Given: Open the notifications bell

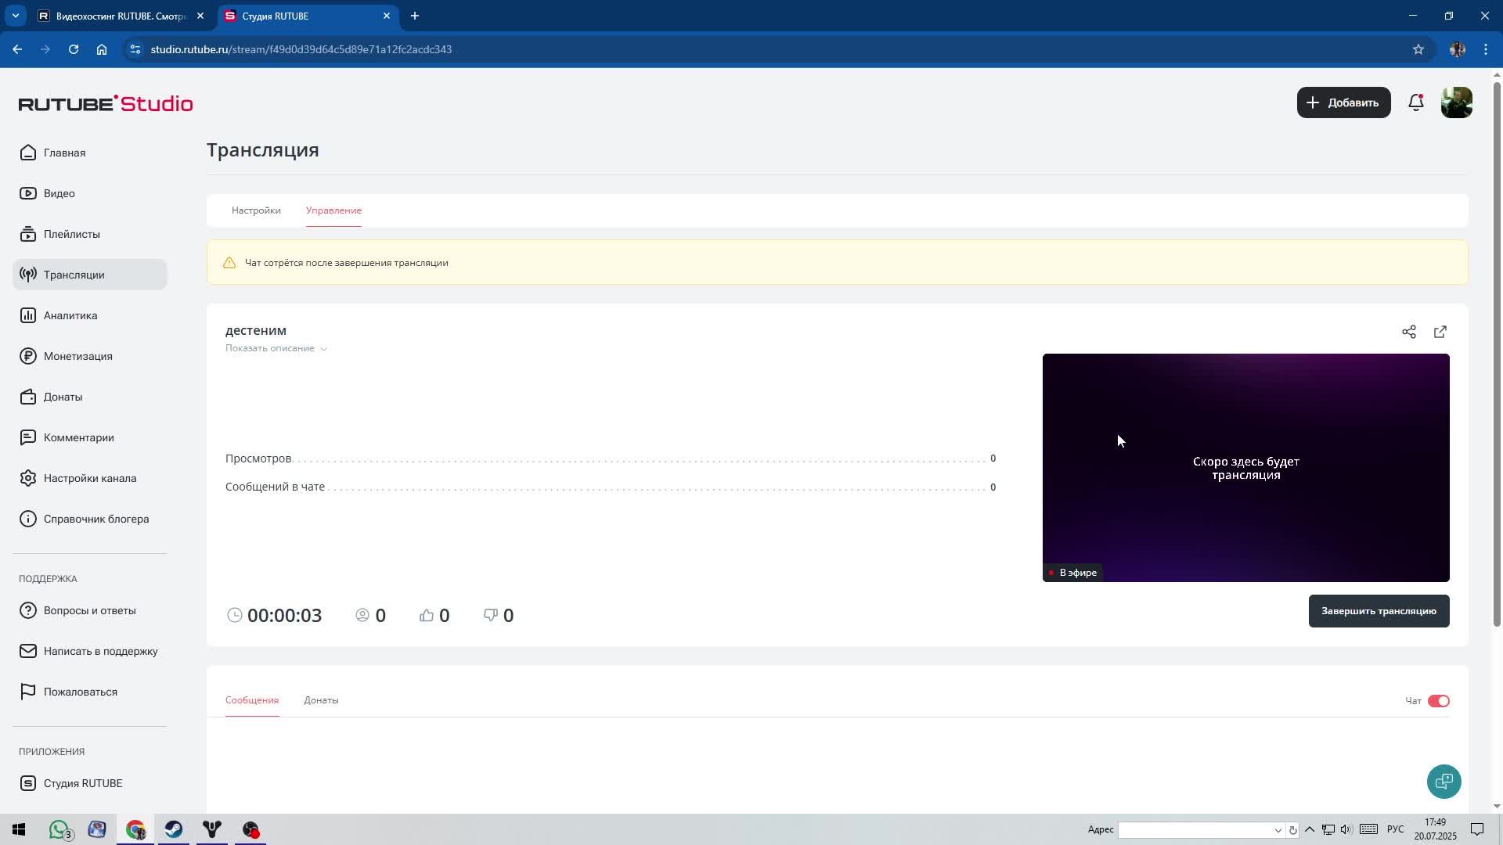Looking at the screenshot, I should 1415,102.
